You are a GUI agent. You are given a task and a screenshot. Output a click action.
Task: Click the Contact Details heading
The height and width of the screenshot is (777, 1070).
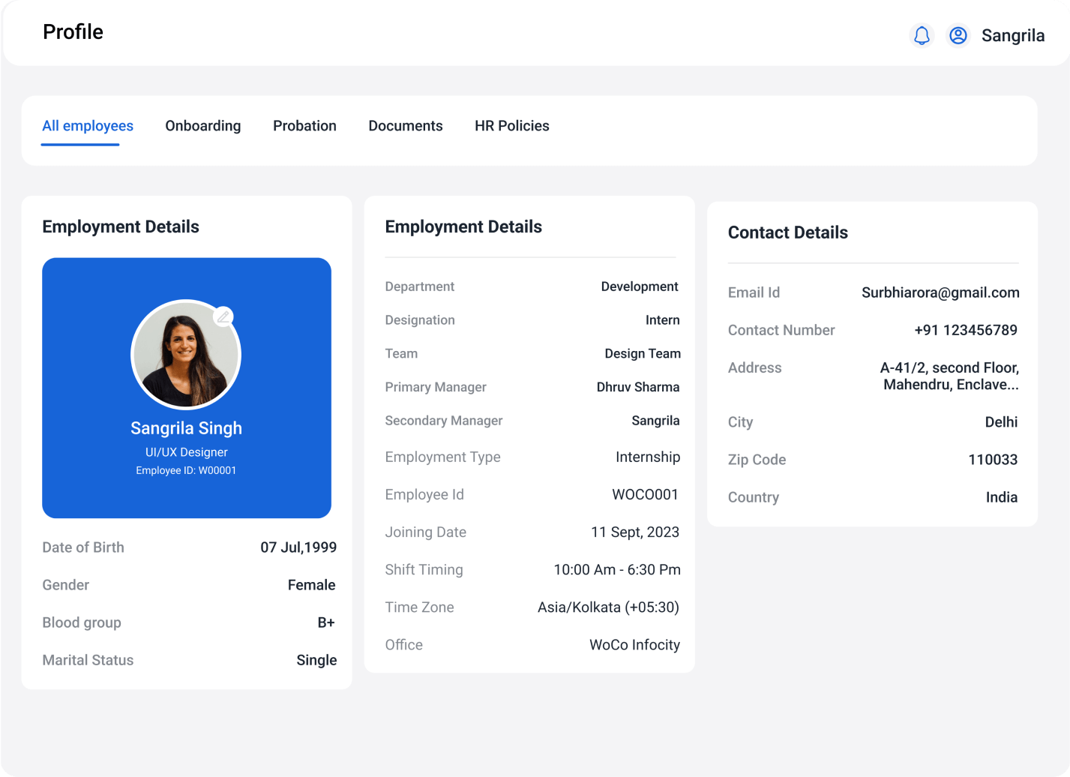click(787, 232)
